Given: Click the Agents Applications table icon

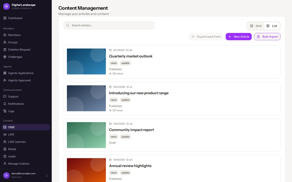Looking at the screenshot, I should pyautogui.click(x=5, y=73).
